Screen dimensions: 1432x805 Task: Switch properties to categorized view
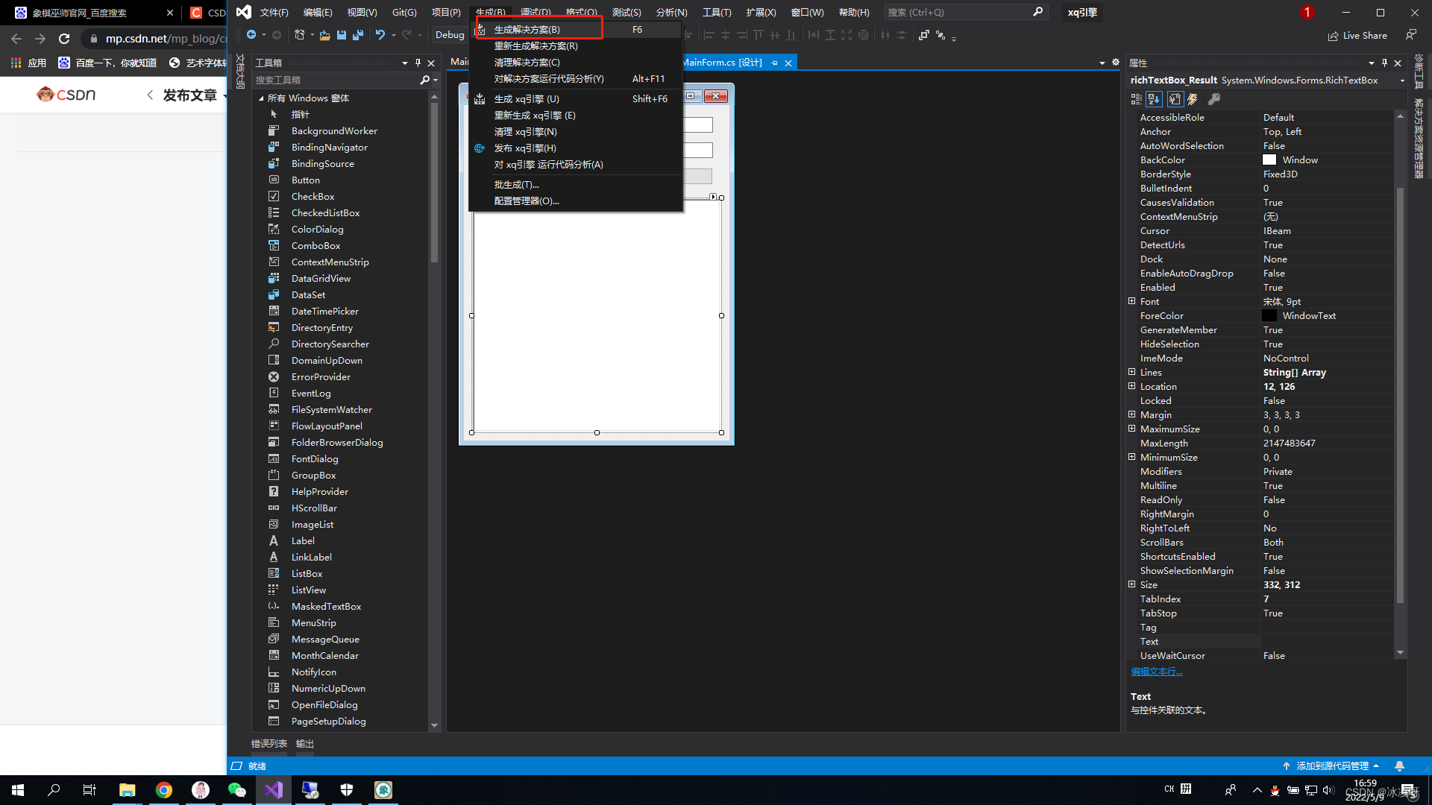[x=1136, y=99]
